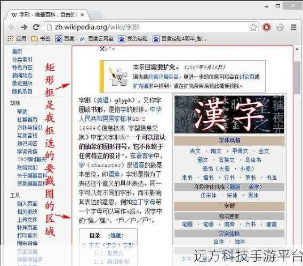Select the 字形 - 维基百科 browser tab
Screen dimensions: 303x266
[x=46, y=15]
